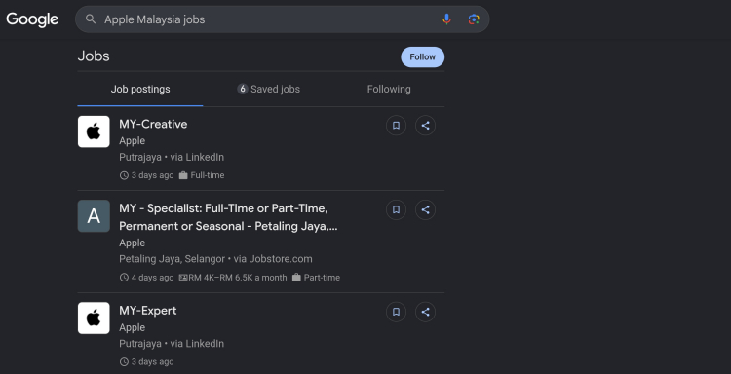Click the Apple logo for MY-Expert
Viewport: 731px width, 374px height.
94,318
